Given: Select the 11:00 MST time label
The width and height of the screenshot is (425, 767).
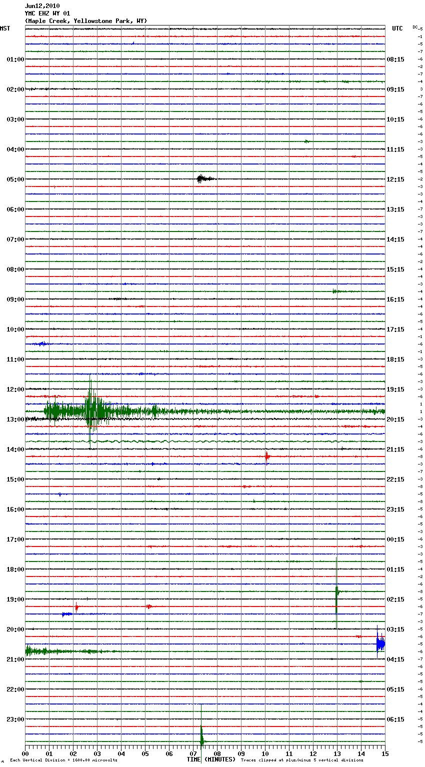Looking at the screenshot, I should coord(15,359).
